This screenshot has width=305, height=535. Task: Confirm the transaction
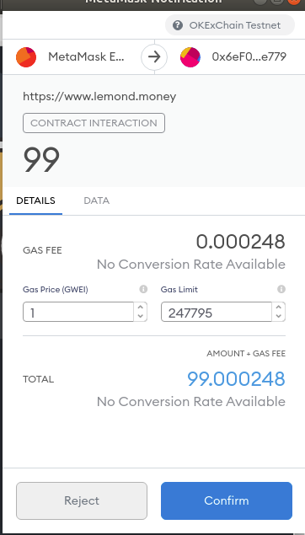coord(227,500)
